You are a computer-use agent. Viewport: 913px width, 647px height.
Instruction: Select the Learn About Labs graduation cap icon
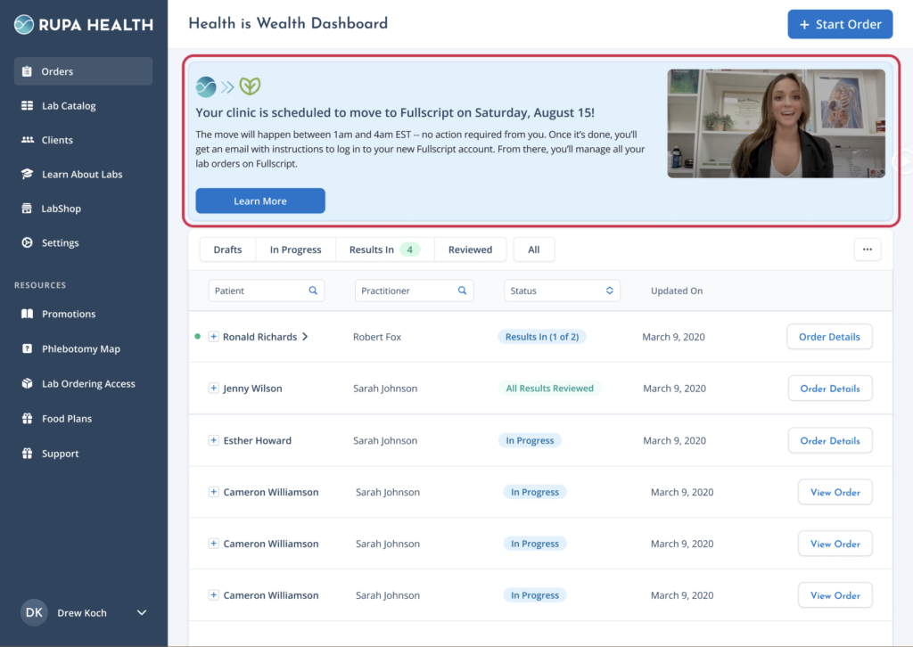27,175
